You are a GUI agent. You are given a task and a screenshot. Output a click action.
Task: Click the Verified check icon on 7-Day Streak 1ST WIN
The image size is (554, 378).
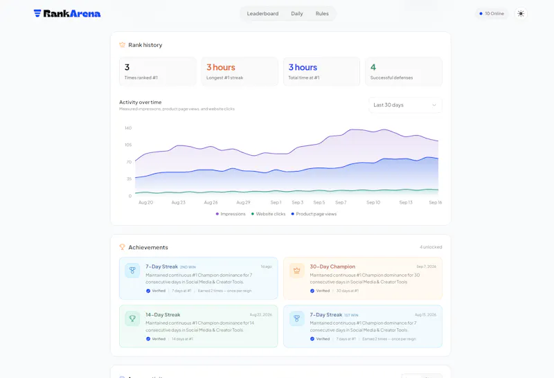[312, 339]
